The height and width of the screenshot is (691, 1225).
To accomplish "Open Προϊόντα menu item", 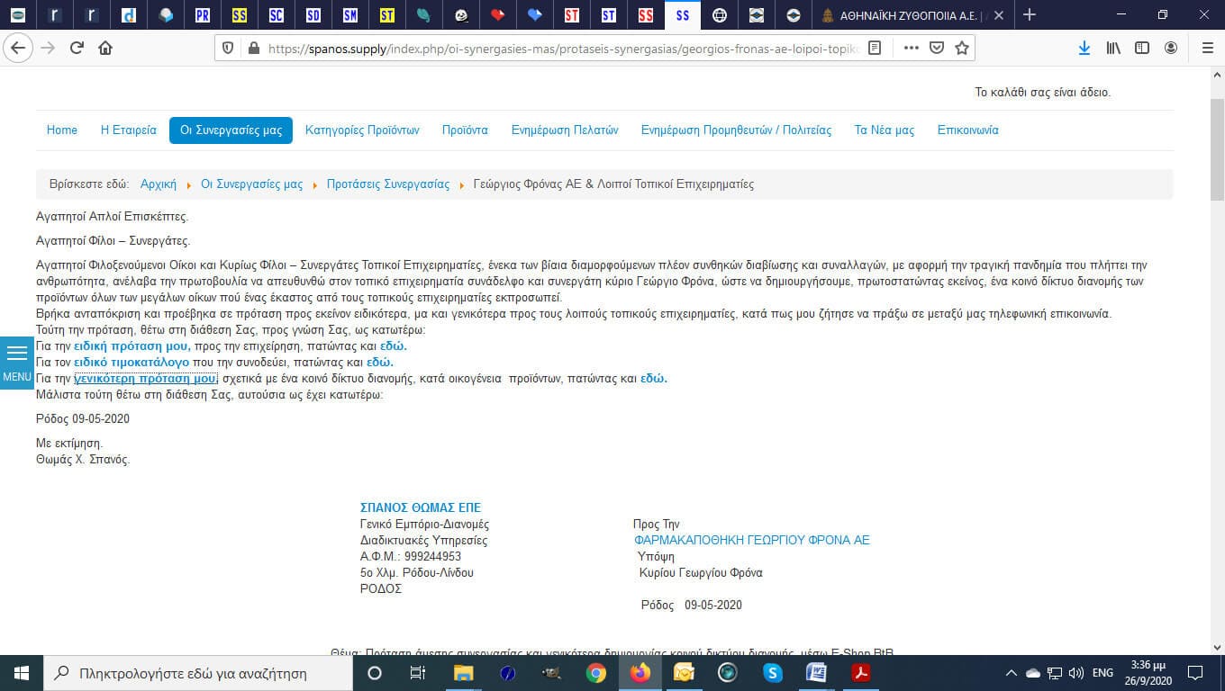I will 465,130.
